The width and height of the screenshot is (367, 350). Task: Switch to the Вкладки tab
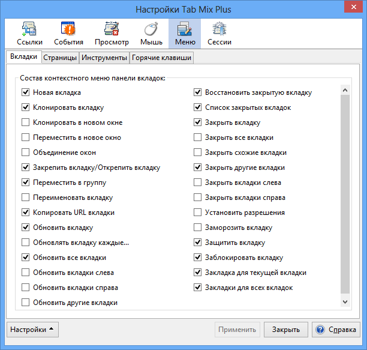click(x=23, y=57)
